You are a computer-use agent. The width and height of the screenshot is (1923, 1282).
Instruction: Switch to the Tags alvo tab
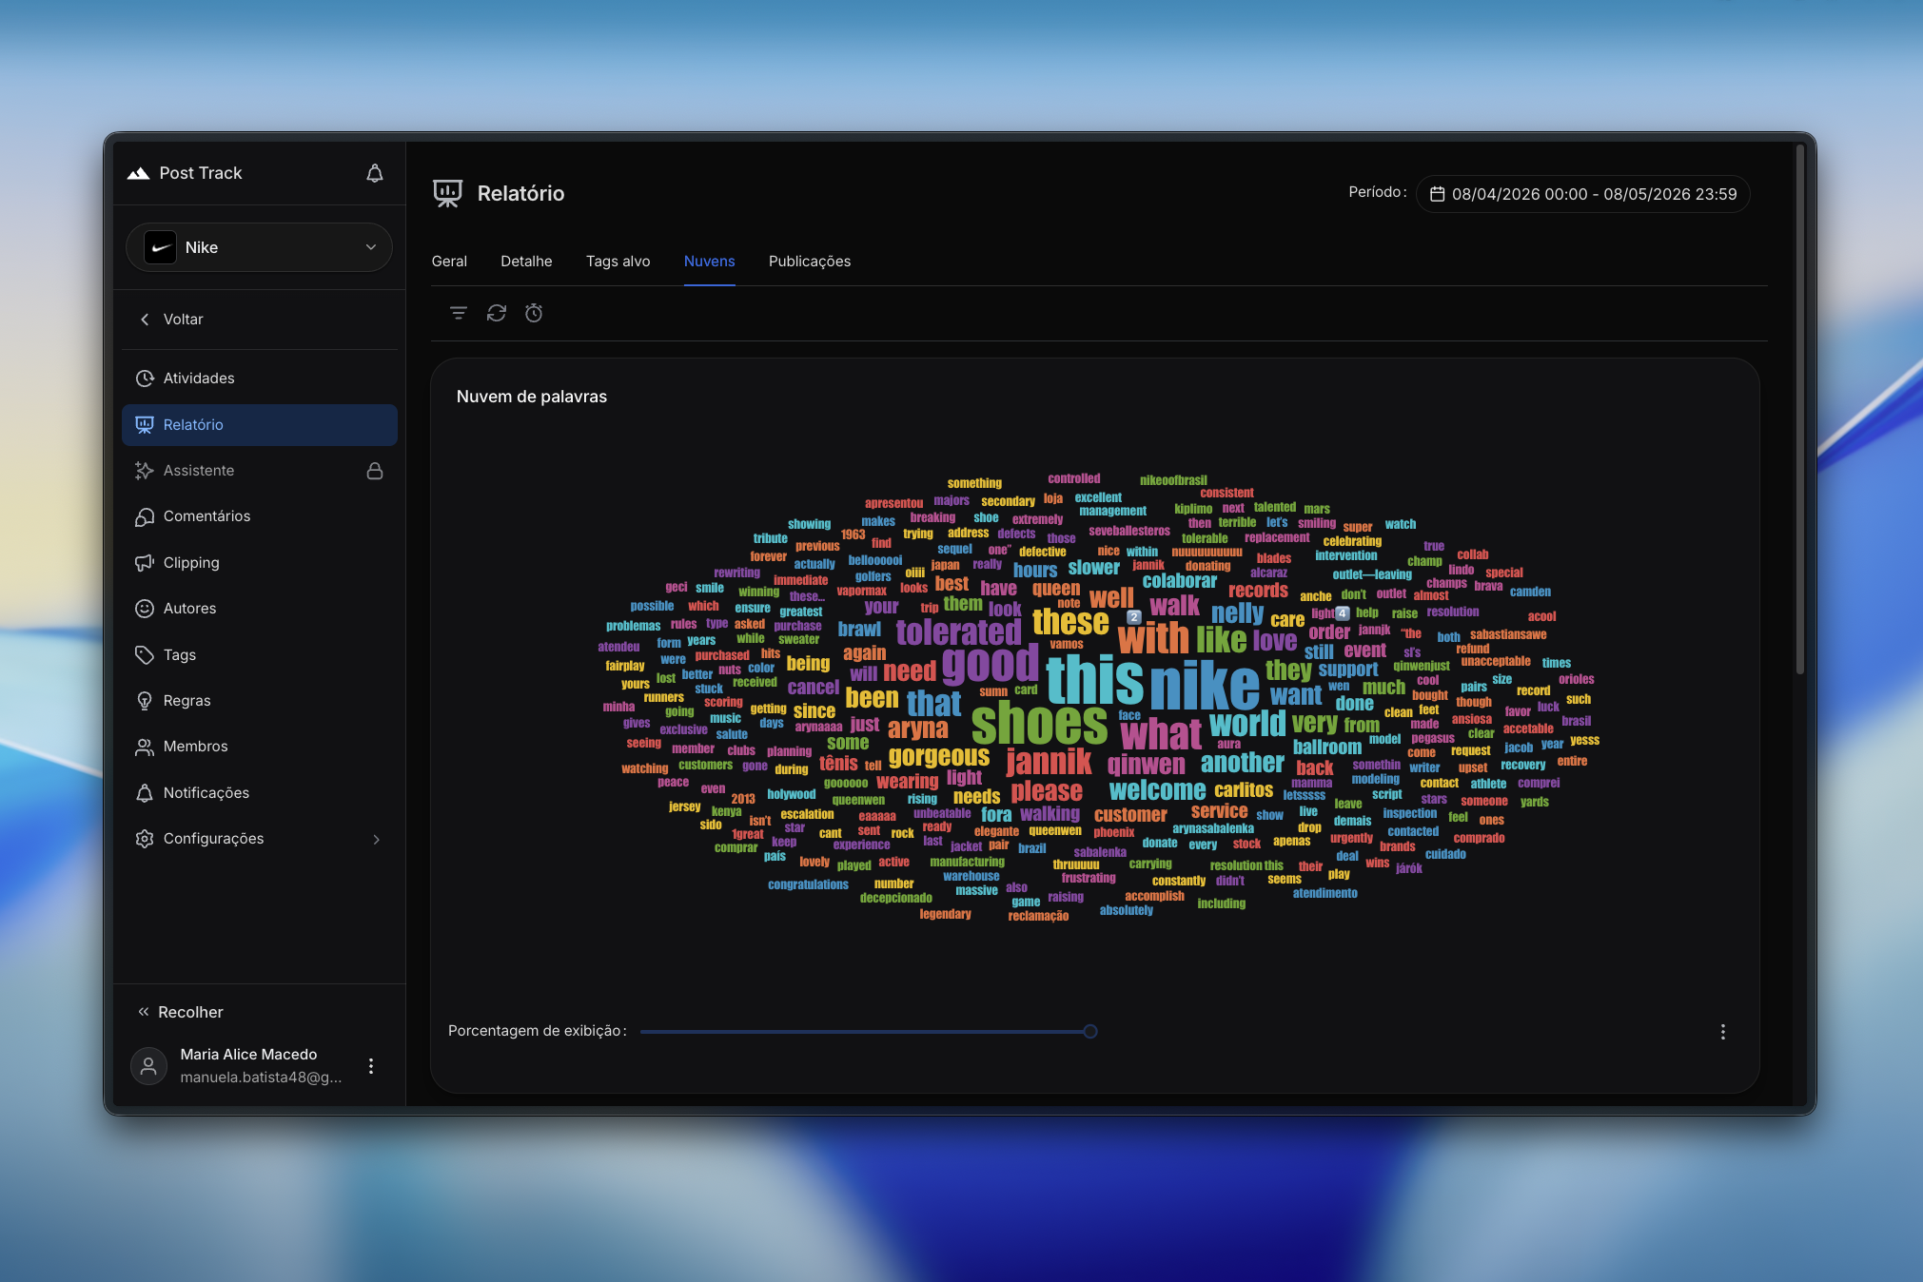(618, 262)
